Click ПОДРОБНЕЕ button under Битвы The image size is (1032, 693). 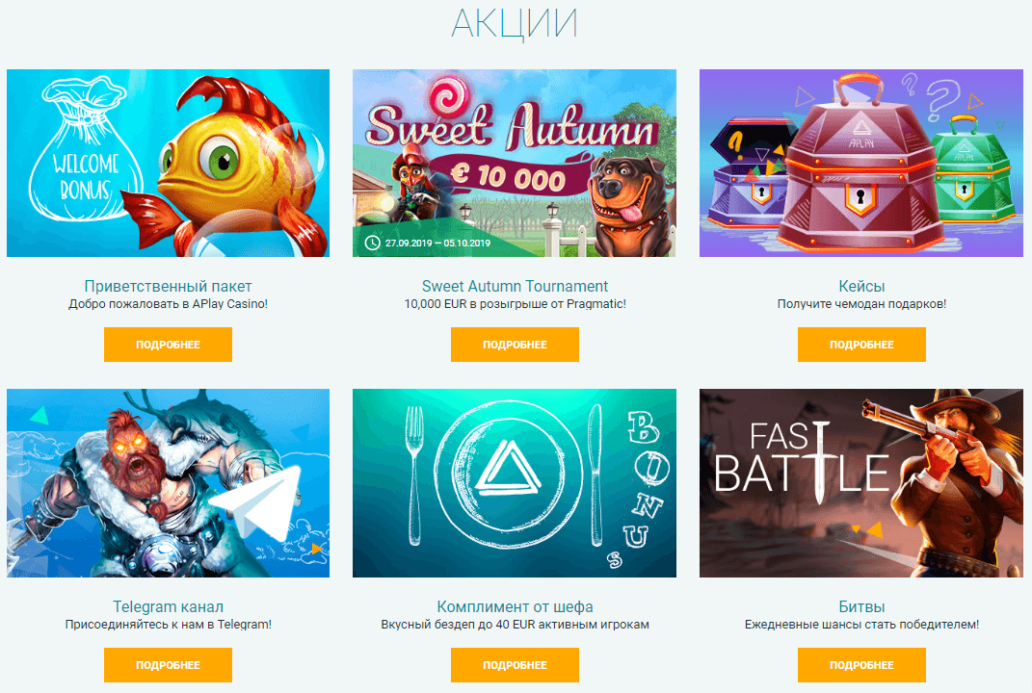pyautogui.click(x=861, y=665)
